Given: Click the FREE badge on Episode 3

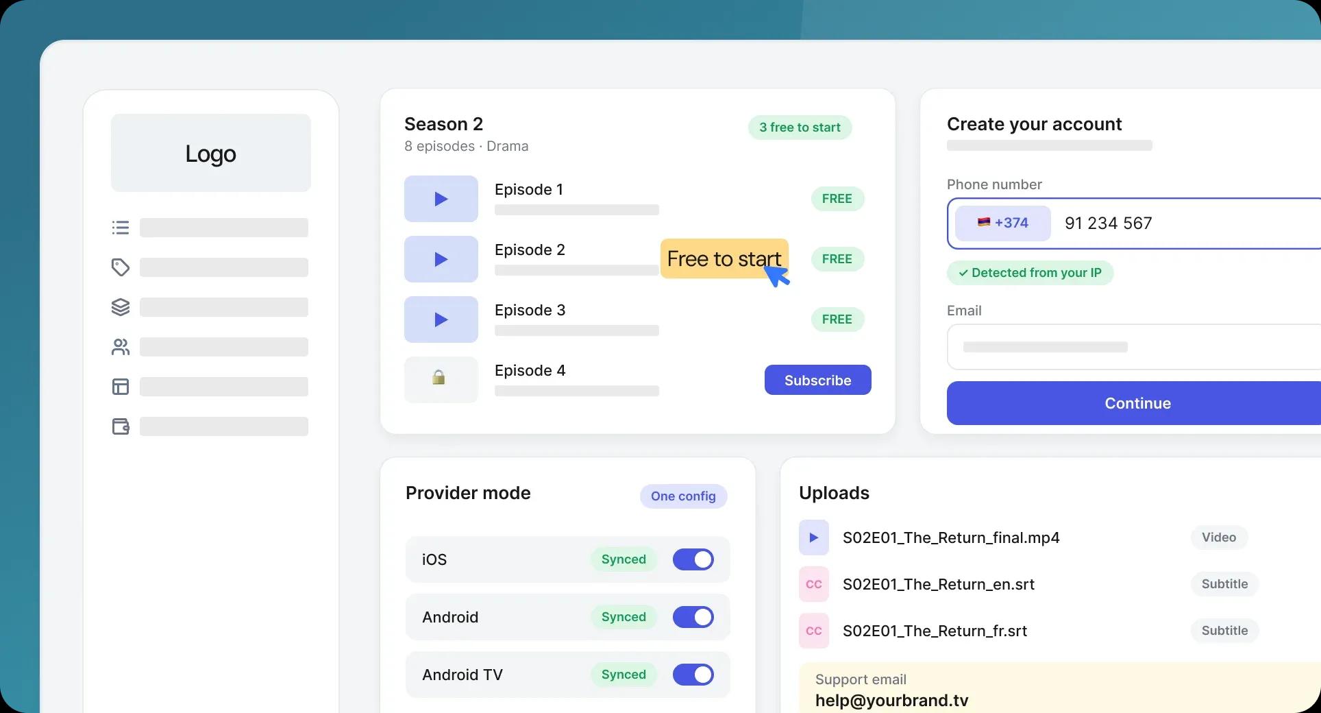Looking at the screenshot, I should tap(837, 319).
